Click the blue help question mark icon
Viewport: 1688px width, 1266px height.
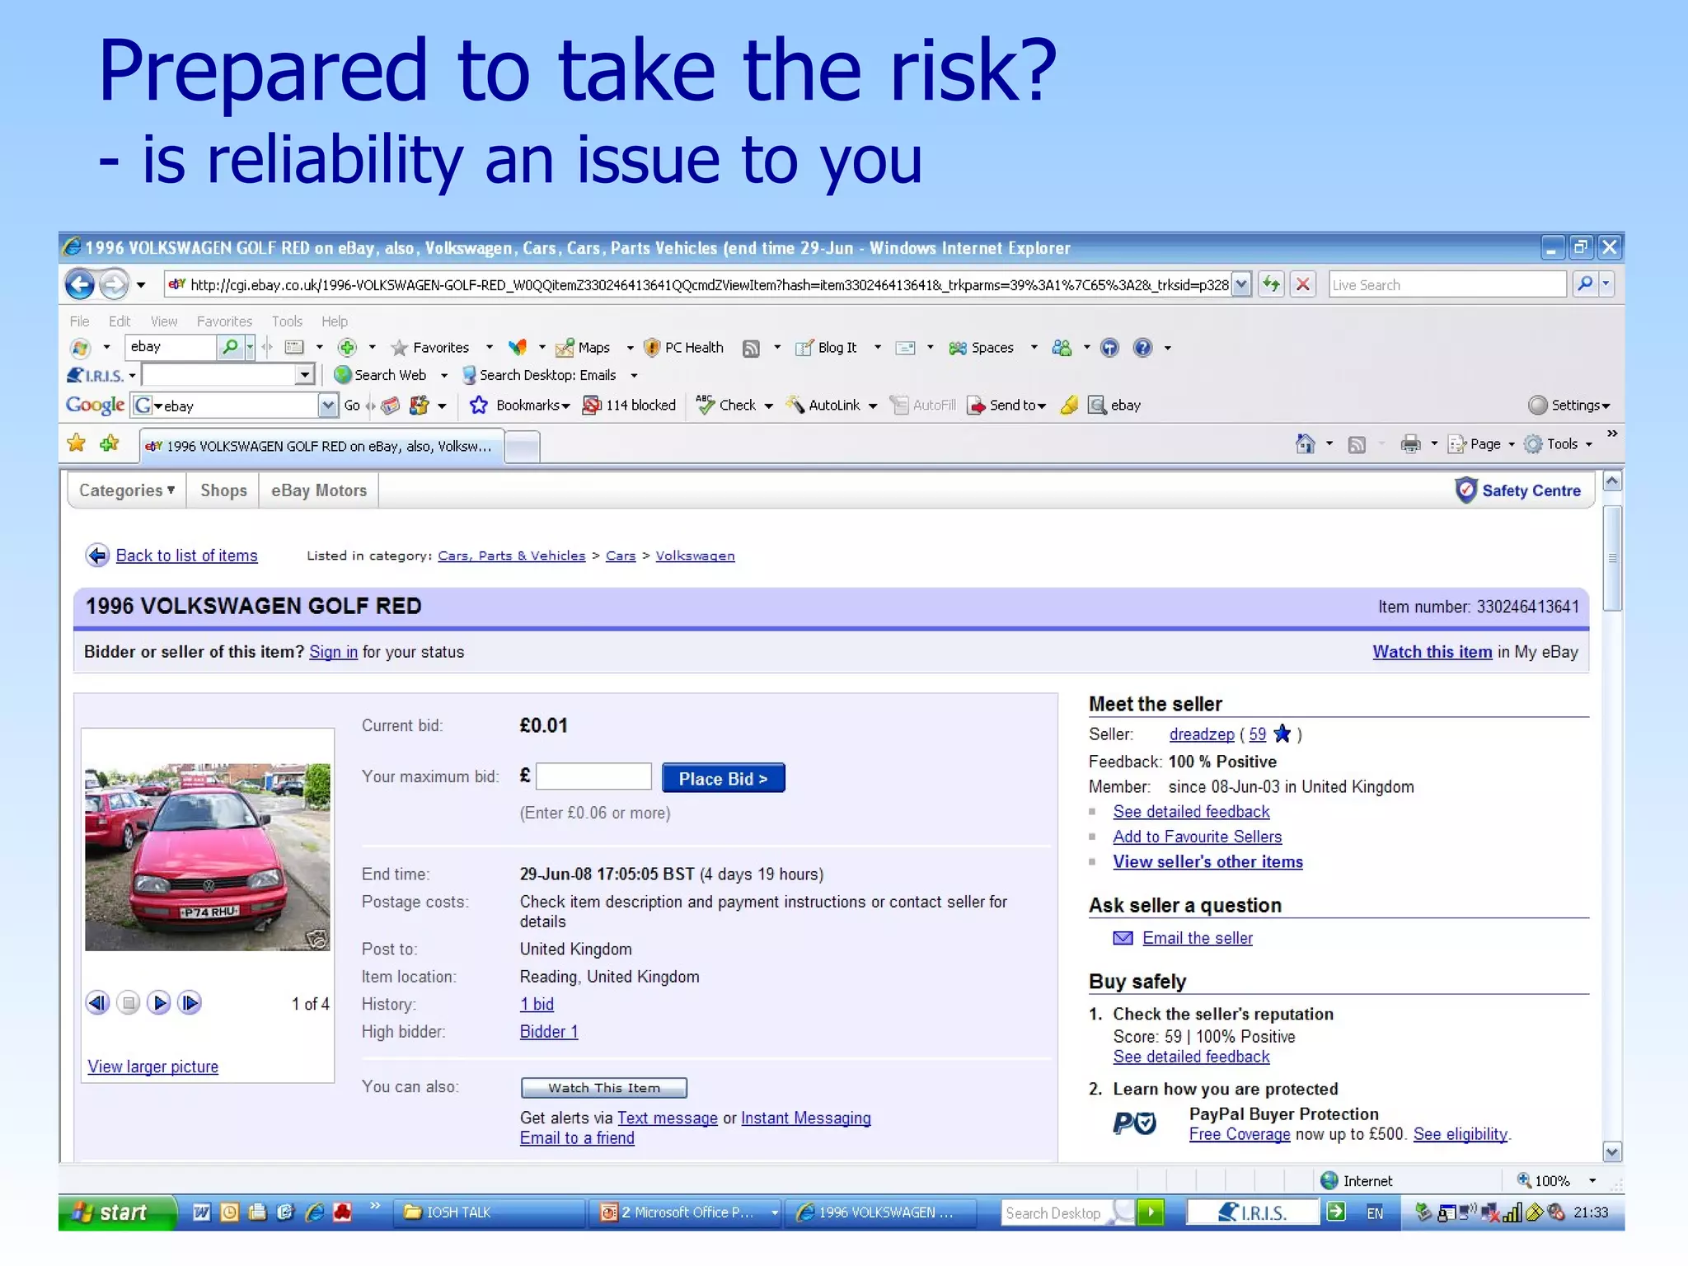point(1142,348)
